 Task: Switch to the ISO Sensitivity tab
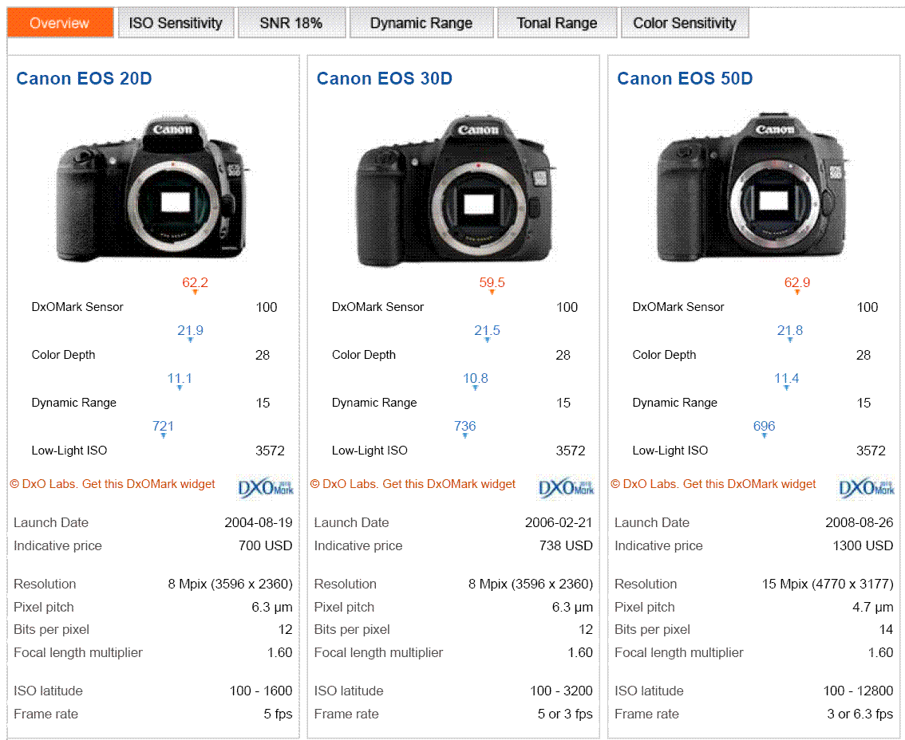(176, 23)
